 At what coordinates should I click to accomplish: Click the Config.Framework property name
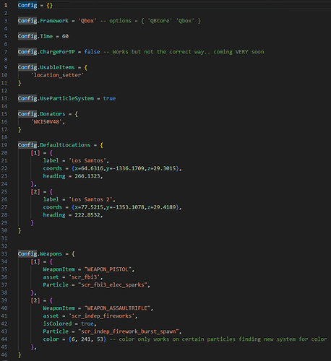43,21
